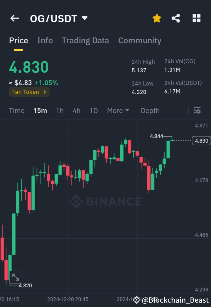The width and height of the screenshot is (211, 307).
Task: Enable the 1D candlestick interval
Action: 94,110
